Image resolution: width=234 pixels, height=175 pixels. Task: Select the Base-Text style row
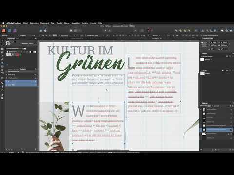21,75
